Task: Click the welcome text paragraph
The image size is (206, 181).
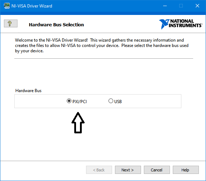Action: 102,46
